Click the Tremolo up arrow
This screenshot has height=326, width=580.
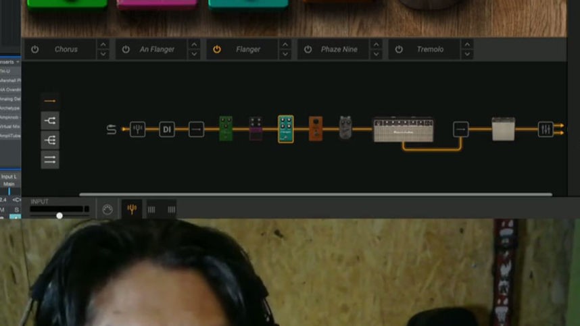(x=467, y=45)
